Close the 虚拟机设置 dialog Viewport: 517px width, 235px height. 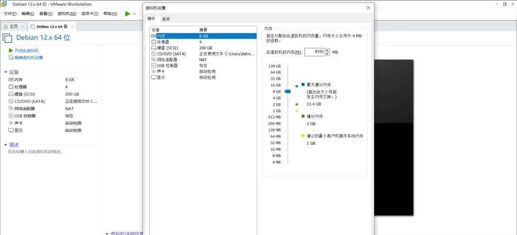pos(368,8)
